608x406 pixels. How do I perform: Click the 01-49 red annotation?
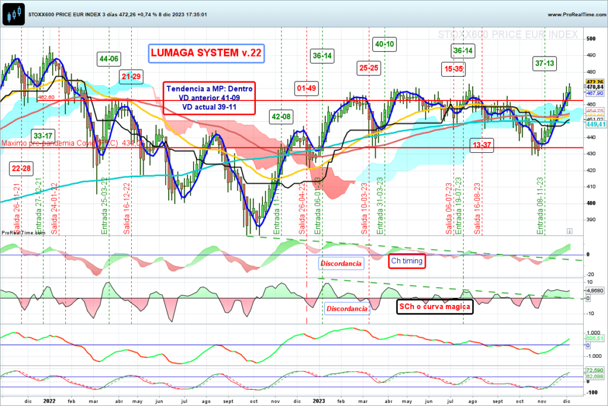306,89
